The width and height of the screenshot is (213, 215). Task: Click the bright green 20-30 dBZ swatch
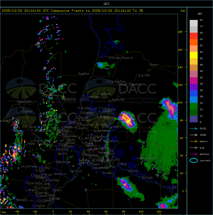click(194, 106)
